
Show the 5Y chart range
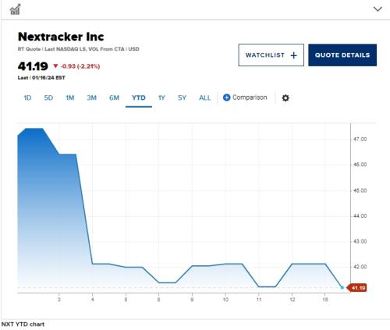click(182, 98)
